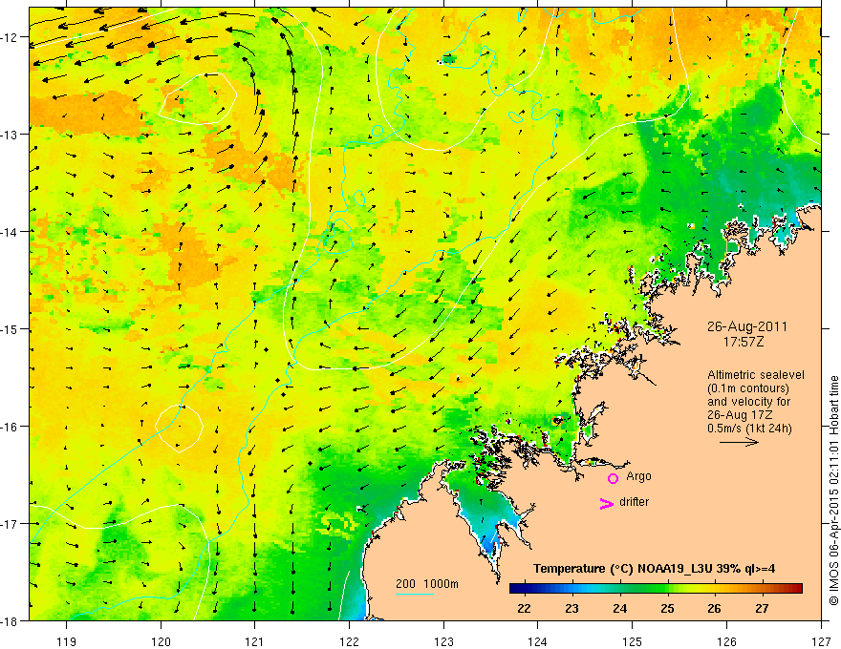Click the color bar tick label 27
Screen dimensions: 841x649
point(762,608)
